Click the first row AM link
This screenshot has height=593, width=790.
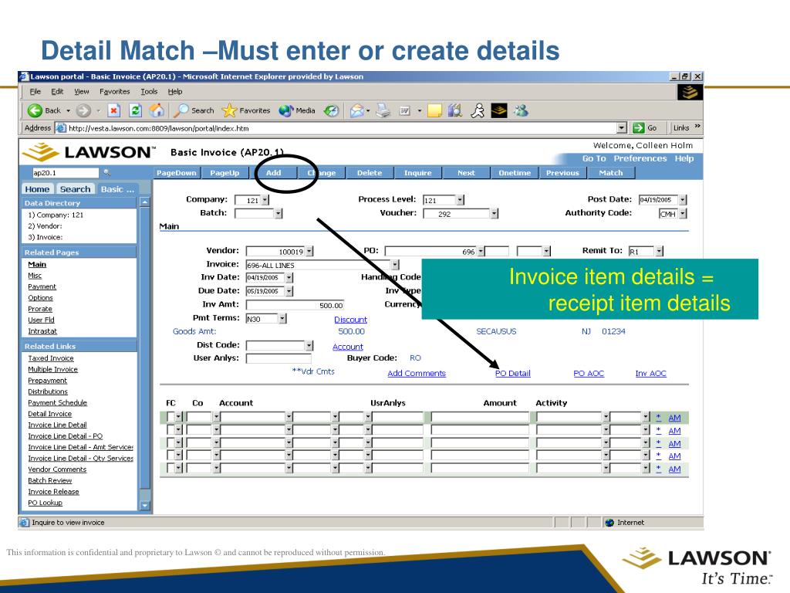tap(674, 418)
